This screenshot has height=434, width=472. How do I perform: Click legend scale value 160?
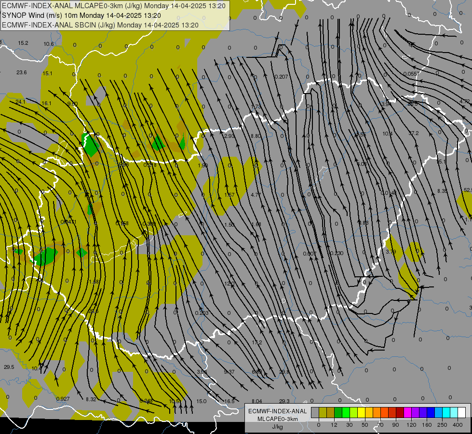tap(427, 425)
